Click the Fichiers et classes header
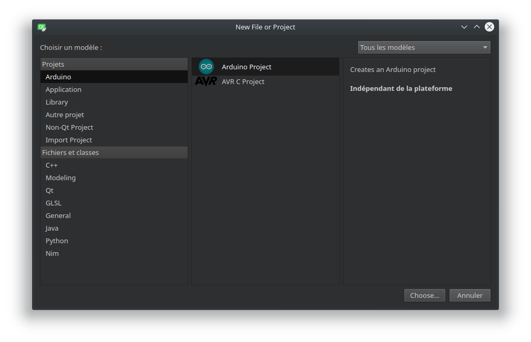Viewport: 531px width, 342px height. coord(114,152)
